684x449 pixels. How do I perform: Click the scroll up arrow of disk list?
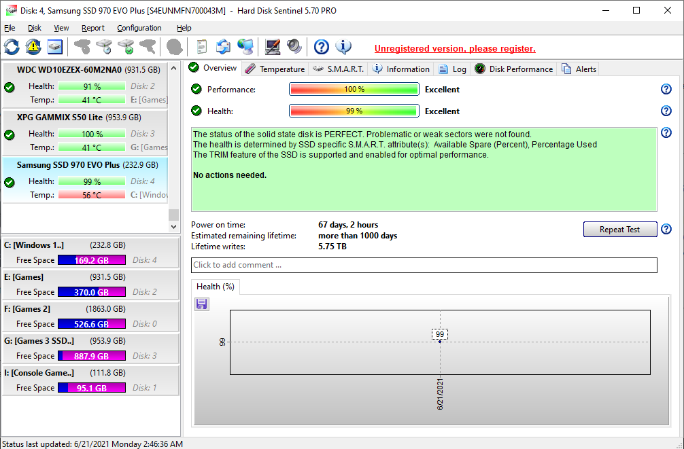pos(173,68)
